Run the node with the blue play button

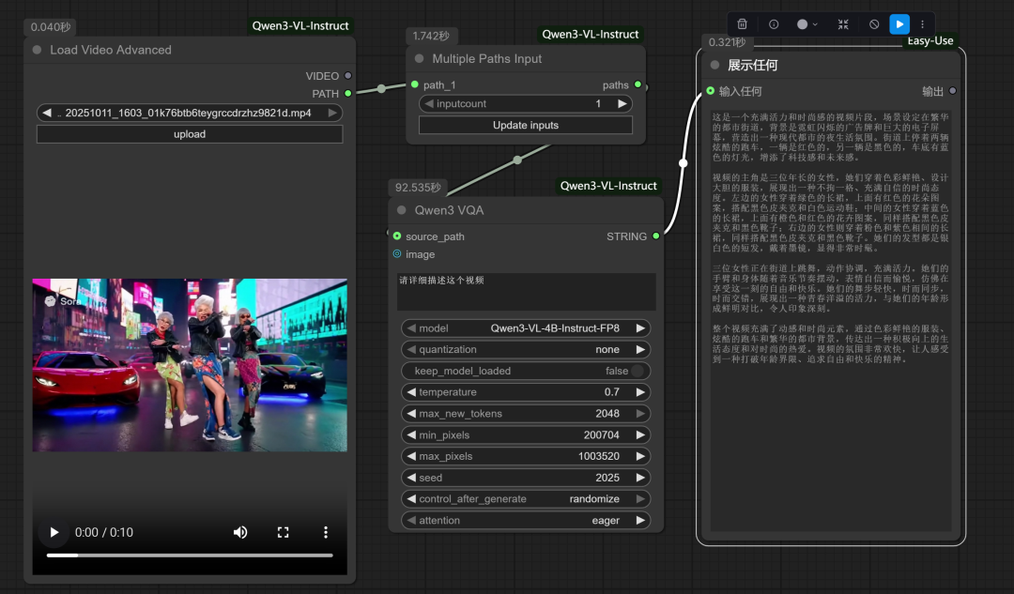pyautogui.click(x=899, y=24)
